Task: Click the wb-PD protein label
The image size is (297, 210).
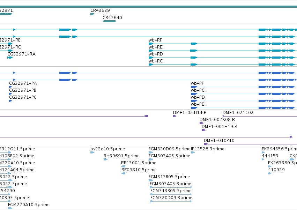Action: [x=198, y=97]
